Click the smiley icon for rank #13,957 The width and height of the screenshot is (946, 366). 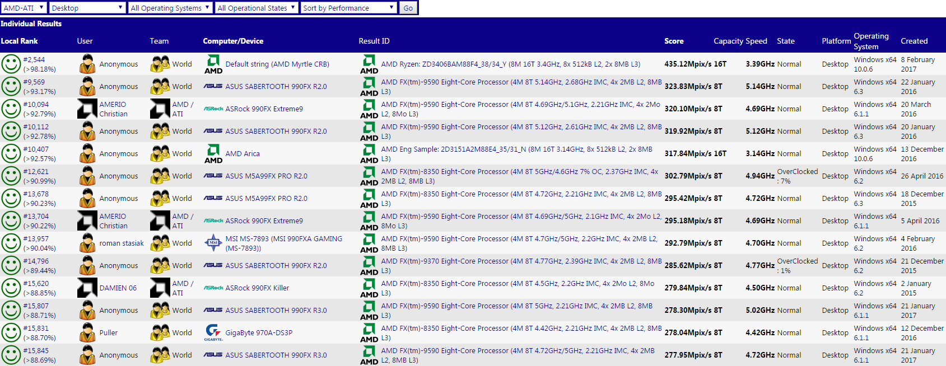(x=11, y=243)
